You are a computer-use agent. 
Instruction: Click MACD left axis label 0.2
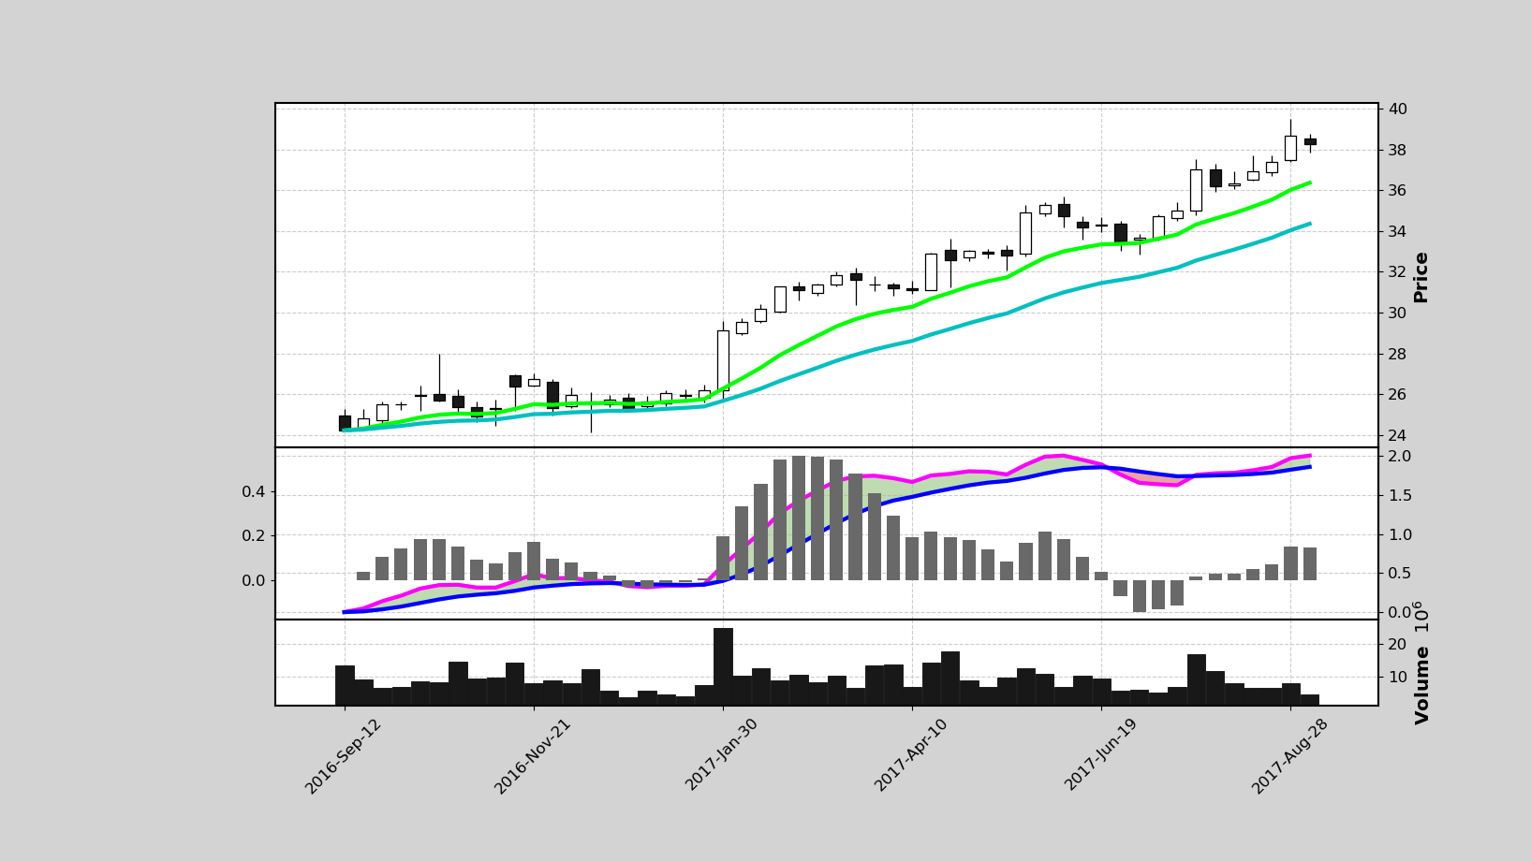254,536
